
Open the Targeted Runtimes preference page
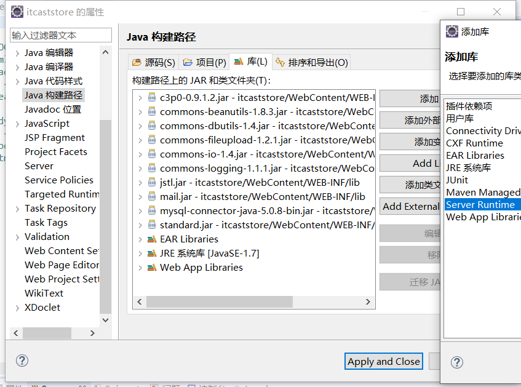coord(62,194)
